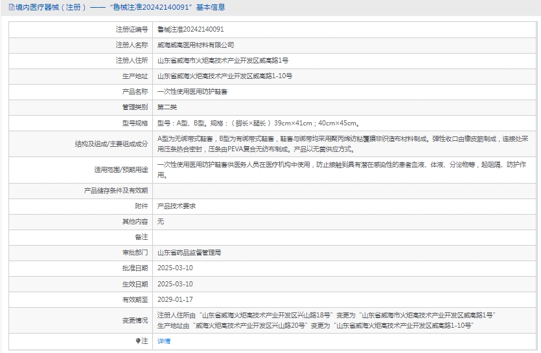Click the 产品技术要求 attachment text

coord(176,206)
